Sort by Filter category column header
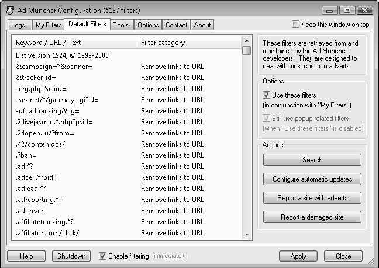 click(189, 43)
